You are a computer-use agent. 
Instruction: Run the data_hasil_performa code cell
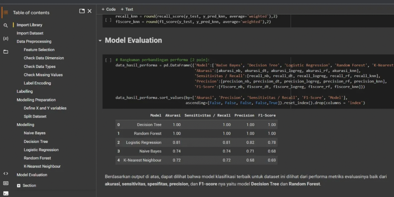click(108, 60)
